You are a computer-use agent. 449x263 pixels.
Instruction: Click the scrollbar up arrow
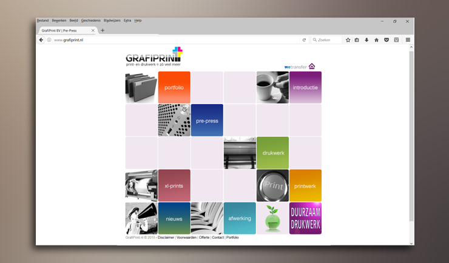[x=411, y=47]
